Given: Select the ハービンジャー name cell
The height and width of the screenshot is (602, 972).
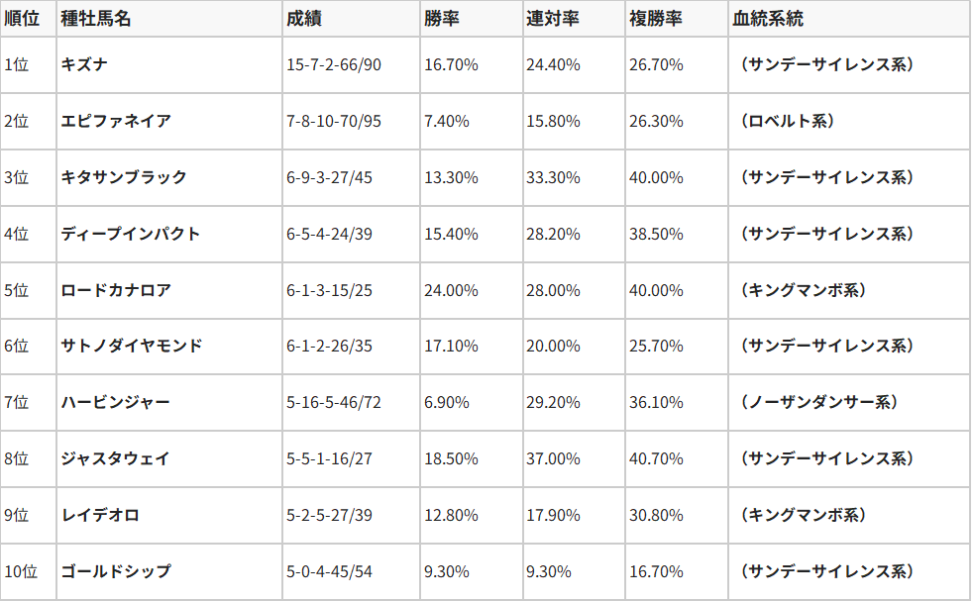Looking at the screenshot, I should point(115,402).
